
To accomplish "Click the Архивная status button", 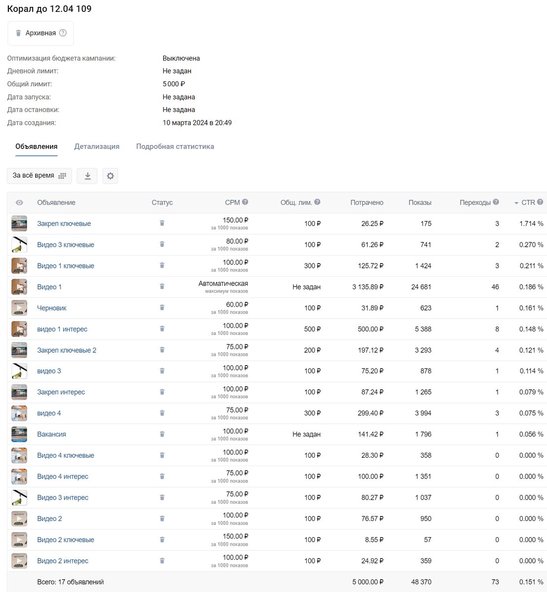I will click(40, 33).
